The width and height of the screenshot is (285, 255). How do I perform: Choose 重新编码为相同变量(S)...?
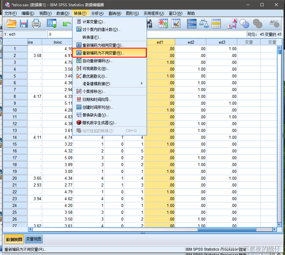(109, 45)
